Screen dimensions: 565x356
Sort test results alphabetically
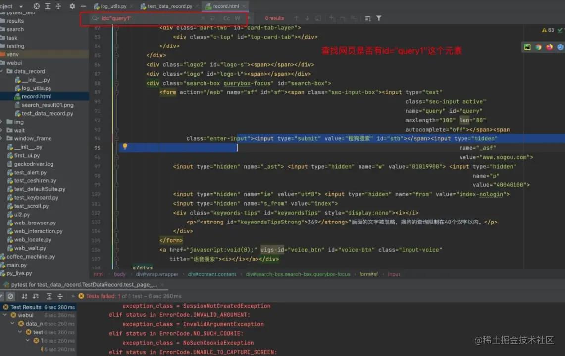[x=23, y=297]
